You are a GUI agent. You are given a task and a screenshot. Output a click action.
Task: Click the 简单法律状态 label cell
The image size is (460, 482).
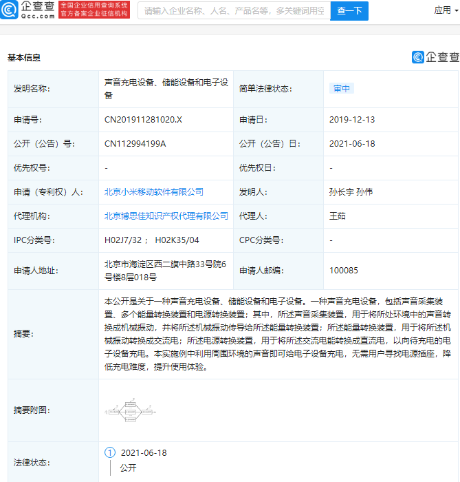point(278,89)
